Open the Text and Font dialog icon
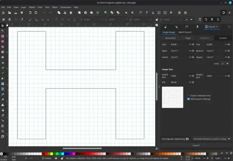The height and width of the screenshot is (161, 233). pos(147,13)
